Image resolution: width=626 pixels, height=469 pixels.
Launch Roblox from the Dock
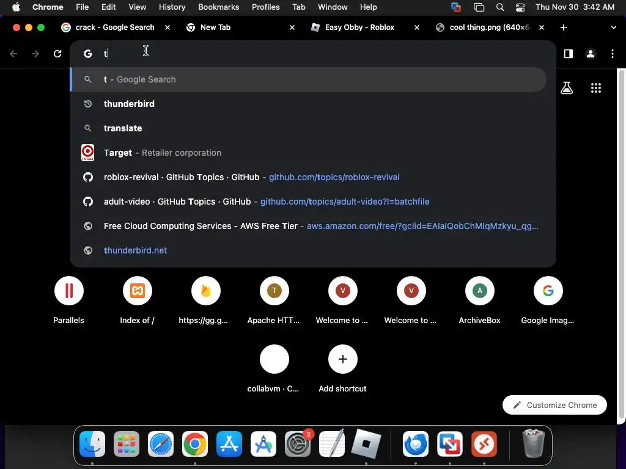(366, 444)
